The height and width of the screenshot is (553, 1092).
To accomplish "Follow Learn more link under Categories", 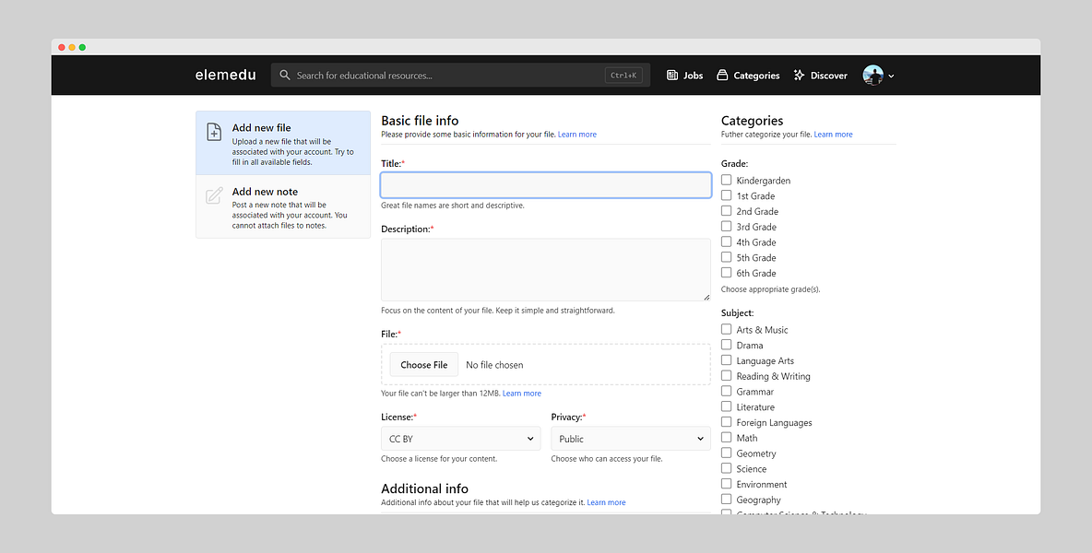I will (x=833, y=135).
